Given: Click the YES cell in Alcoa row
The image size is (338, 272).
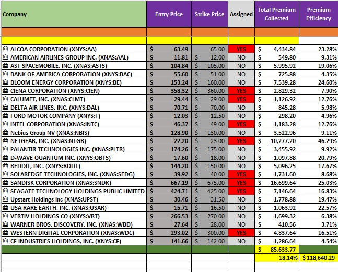Looking at the screenshot, I should click(x=241, y=49).
